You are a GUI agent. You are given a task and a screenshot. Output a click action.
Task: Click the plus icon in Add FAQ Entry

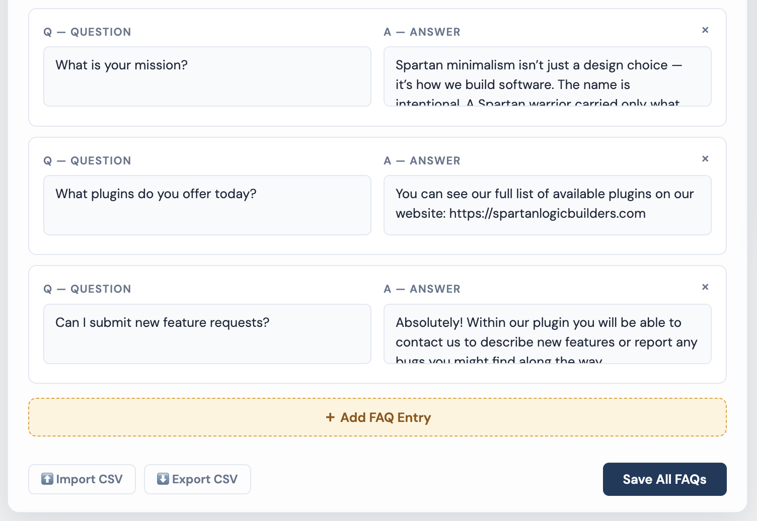(330, 417)
